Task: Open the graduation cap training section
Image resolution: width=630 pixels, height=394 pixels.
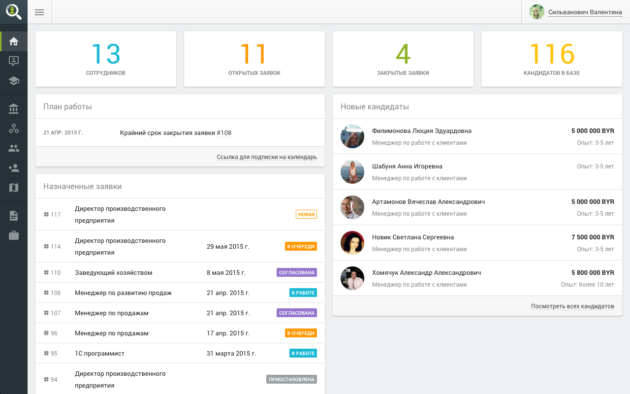Action: (14, 81)
